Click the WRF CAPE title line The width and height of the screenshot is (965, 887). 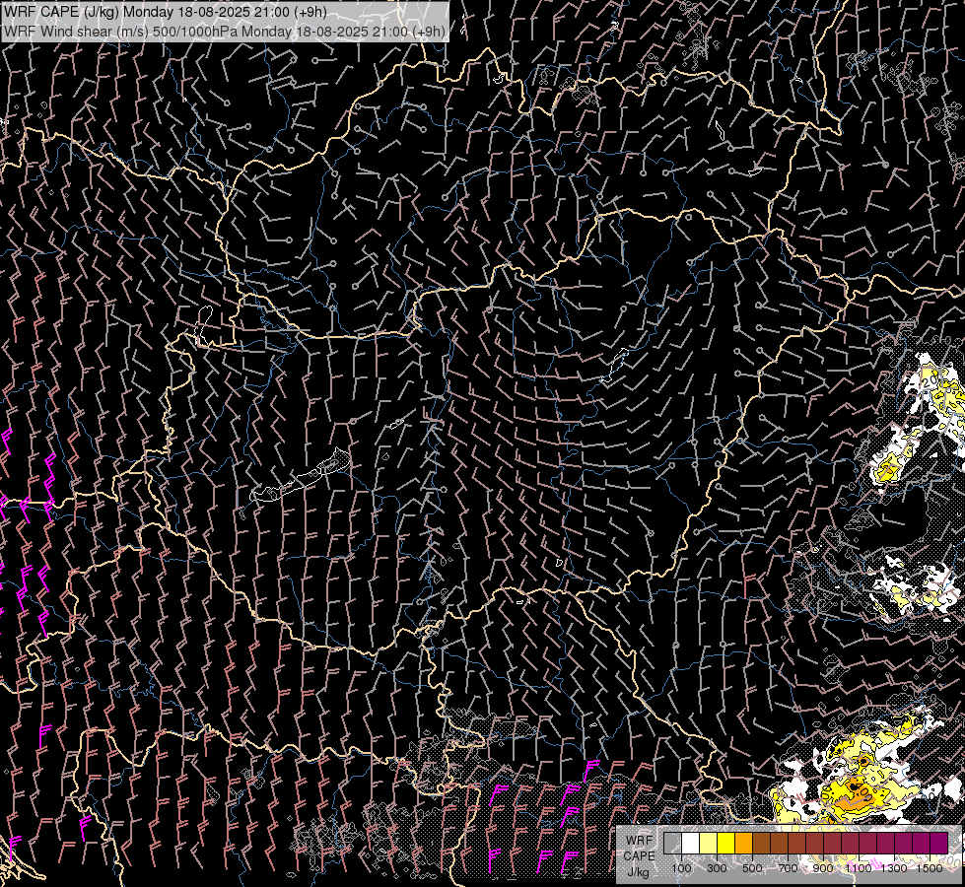(165, 12)
